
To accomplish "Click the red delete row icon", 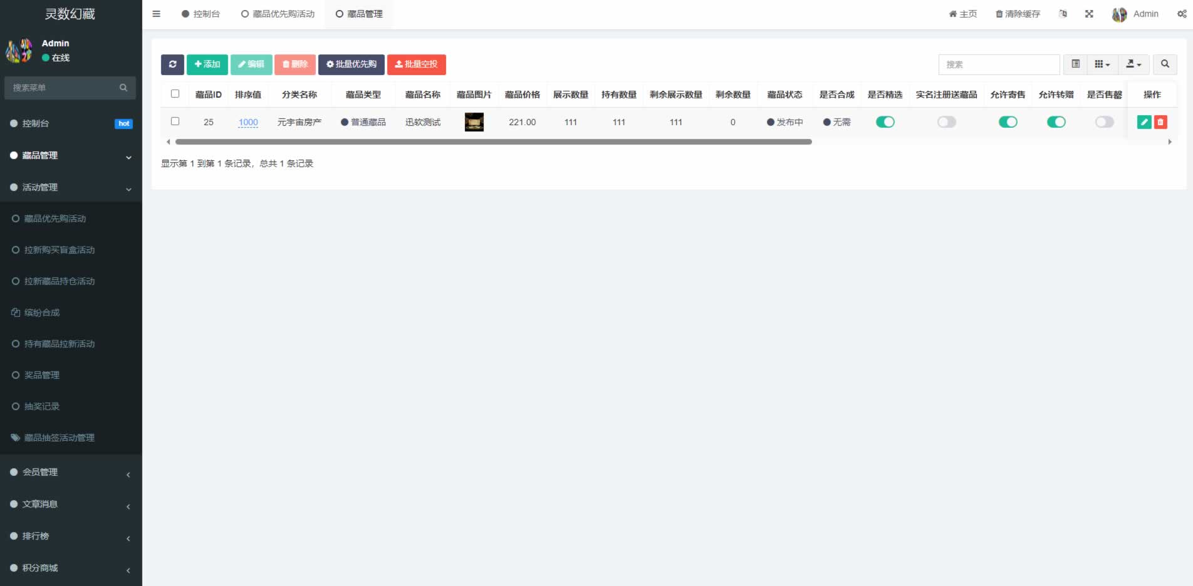I will [1160, 122].
